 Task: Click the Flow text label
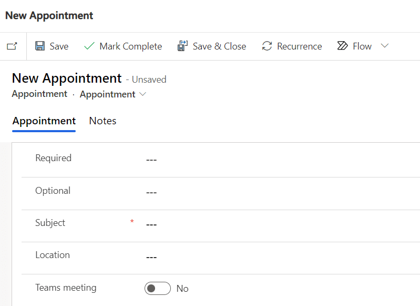pos(362,46)
